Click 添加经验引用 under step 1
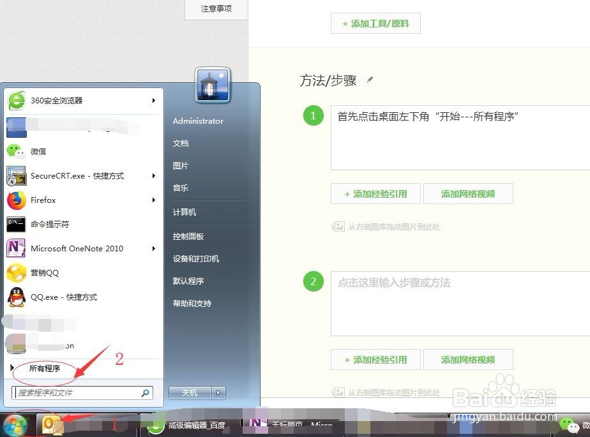This screenshot has width=590, height=437. pos(375,194)
